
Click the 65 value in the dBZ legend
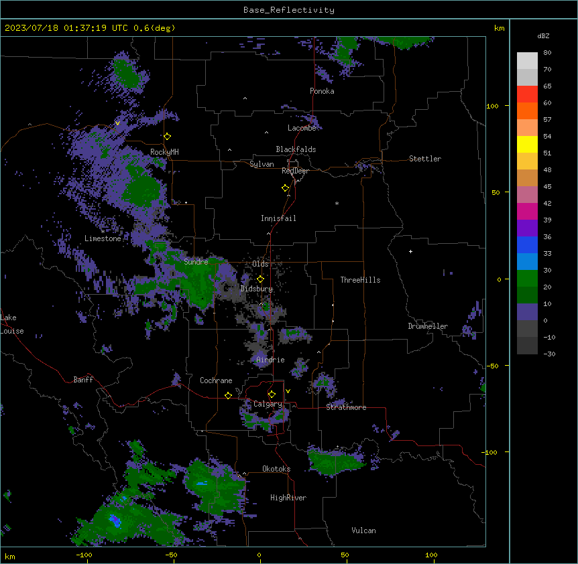click(547, 86)
